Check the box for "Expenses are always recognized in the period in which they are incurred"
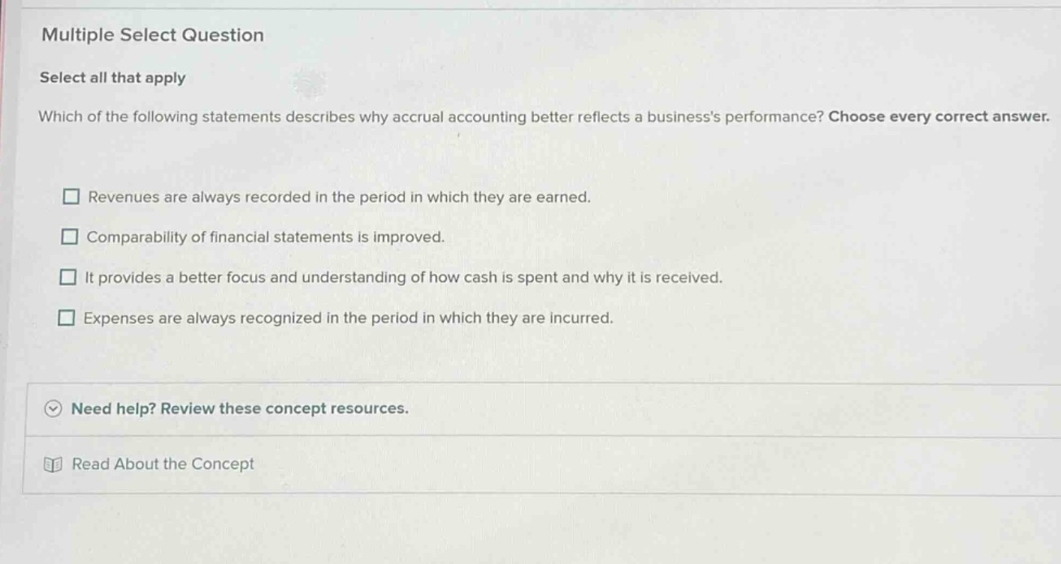 [x=70, y=317]
